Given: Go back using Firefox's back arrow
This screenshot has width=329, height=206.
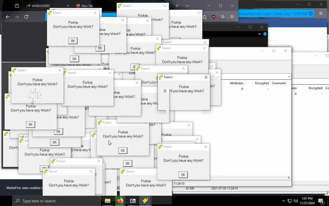Looking at the screenshot, I should pyautogui.click(x=8, y=17).
